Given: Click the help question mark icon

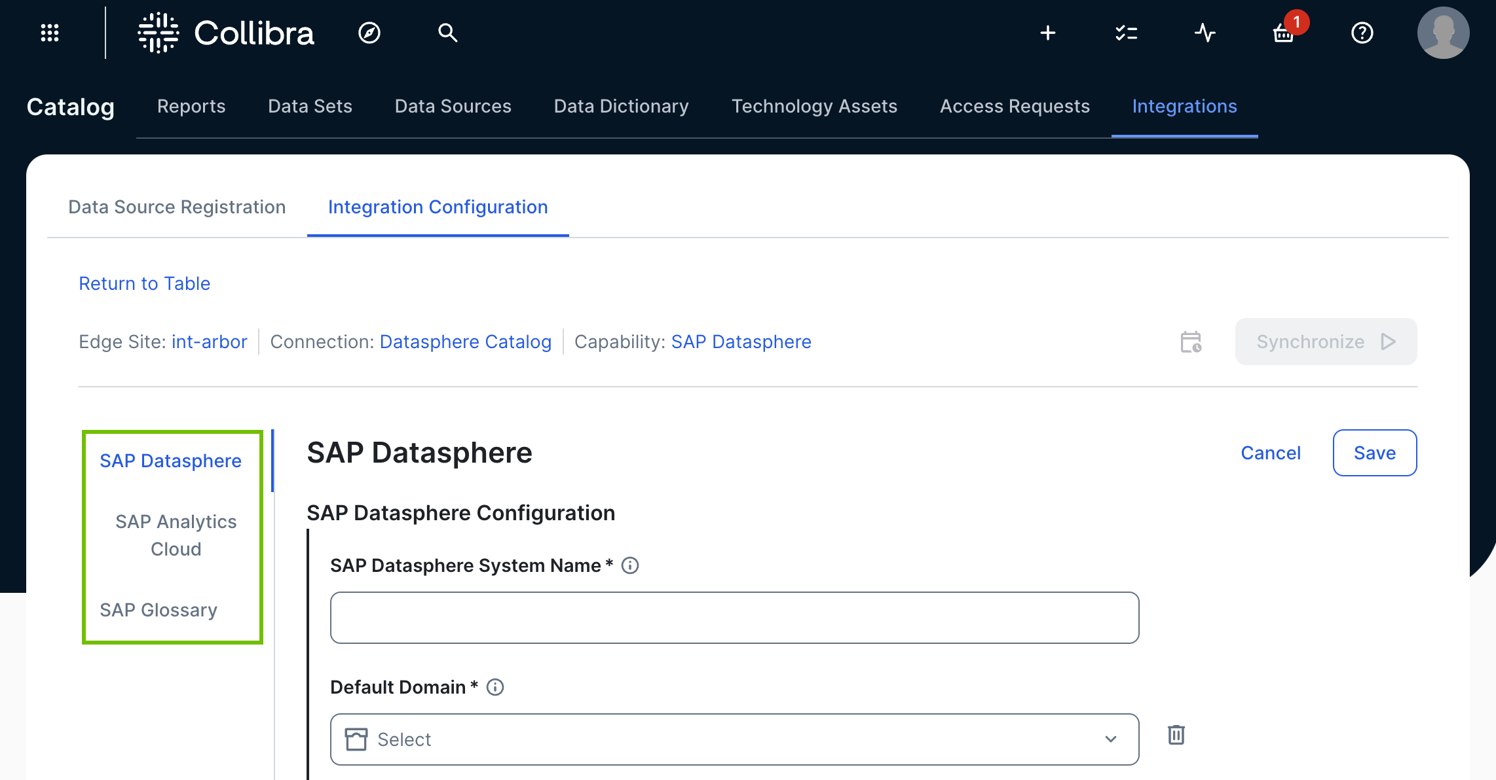Looking at the screenshot, I should click(x=1362, y=33).
